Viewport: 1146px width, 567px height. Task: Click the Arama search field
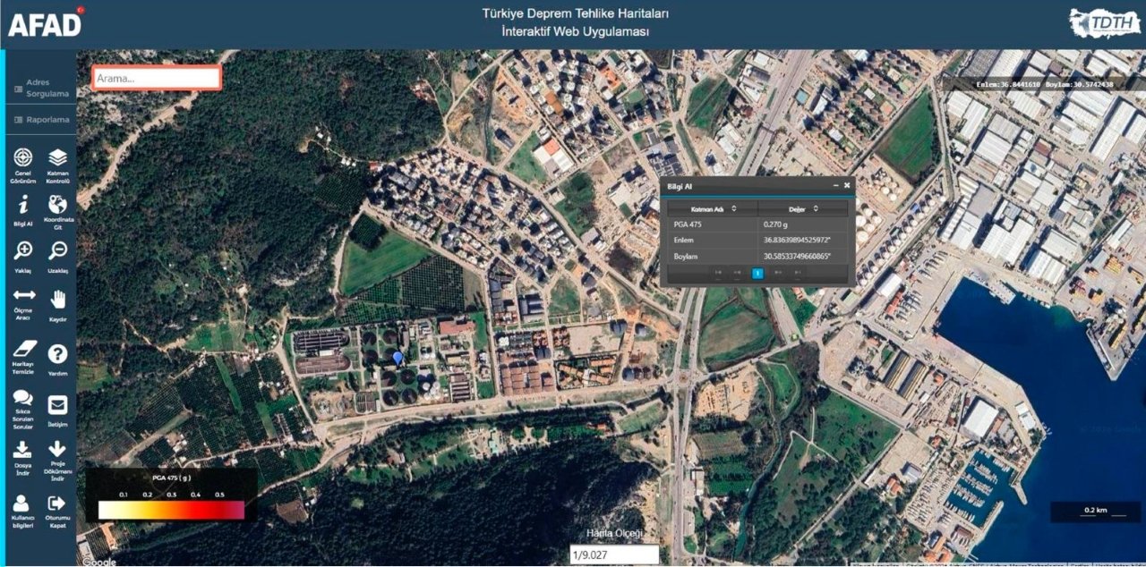pyautogui.click(x=157, y=79)
